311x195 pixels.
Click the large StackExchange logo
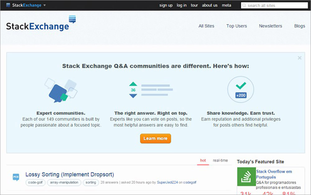41,23
